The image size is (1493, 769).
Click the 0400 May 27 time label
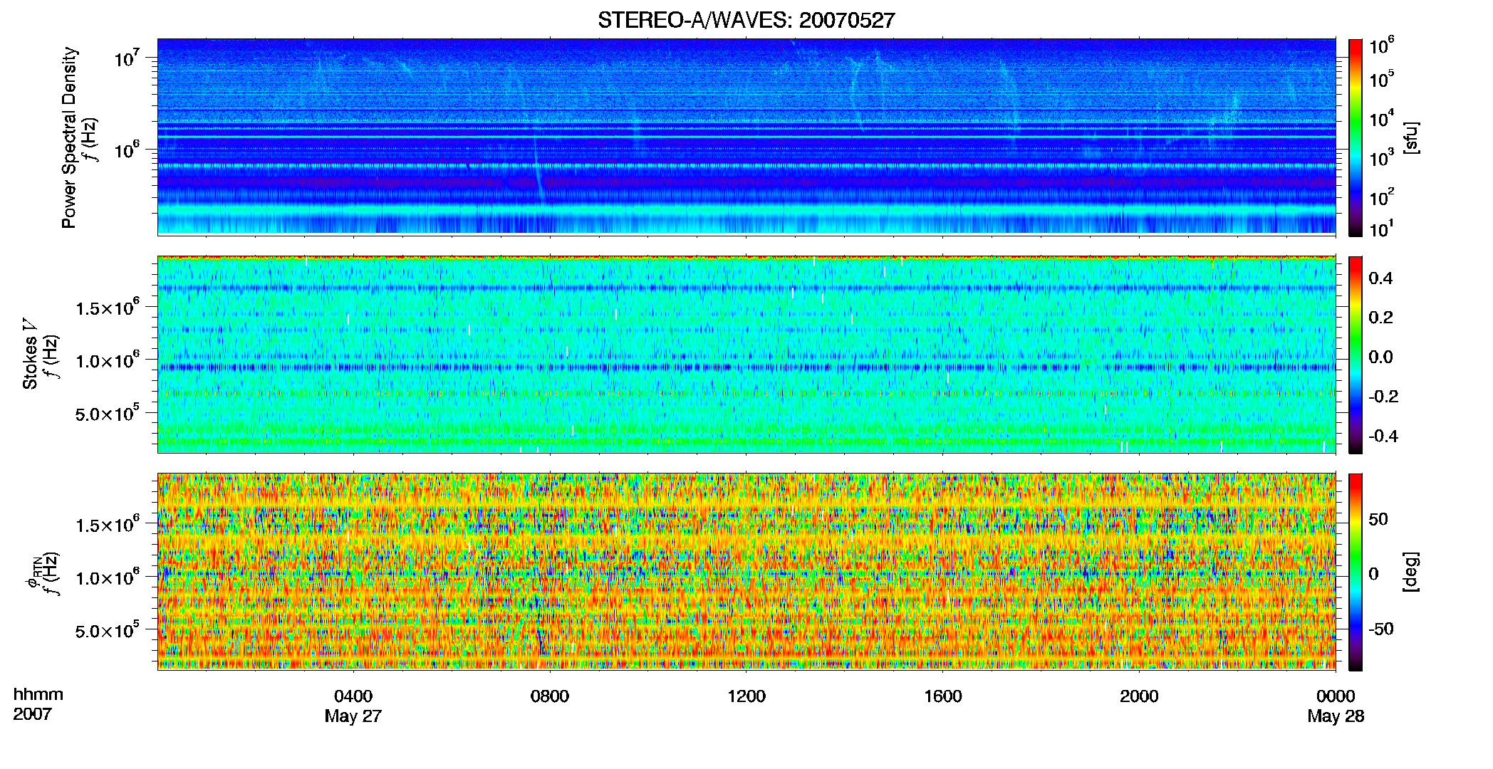point(353,706)
